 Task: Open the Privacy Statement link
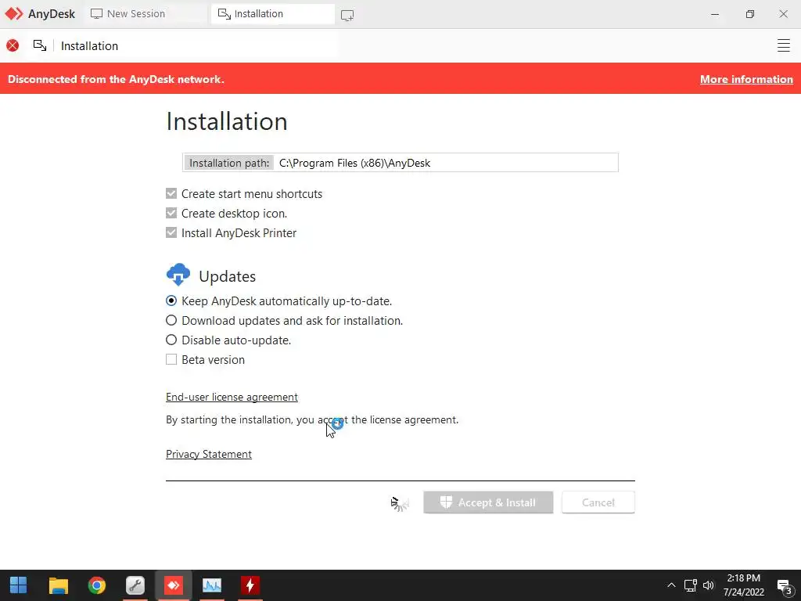208,455
